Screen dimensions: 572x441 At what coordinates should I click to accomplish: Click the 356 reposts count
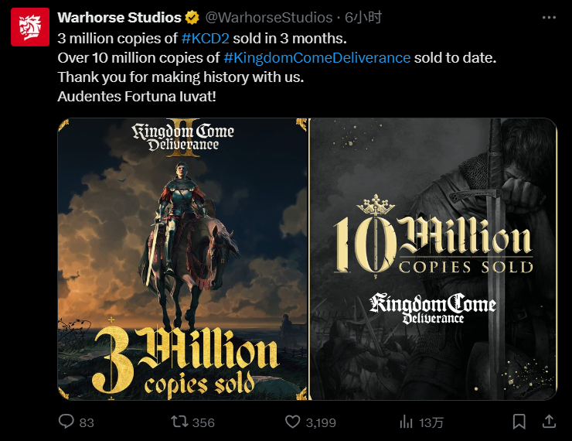203,422
